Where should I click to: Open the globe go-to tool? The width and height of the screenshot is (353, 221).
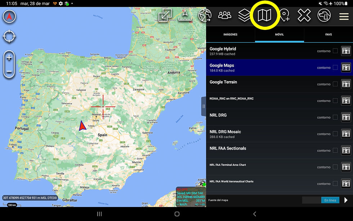[205, 15]
